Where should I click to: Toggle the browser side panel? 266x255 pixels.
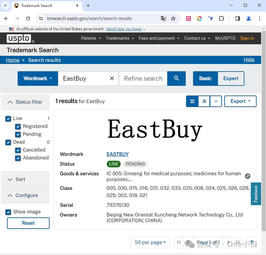point(238,18)
